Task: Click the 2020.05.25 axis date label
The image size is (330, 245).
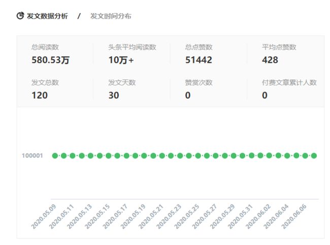Action: (187, 217)
